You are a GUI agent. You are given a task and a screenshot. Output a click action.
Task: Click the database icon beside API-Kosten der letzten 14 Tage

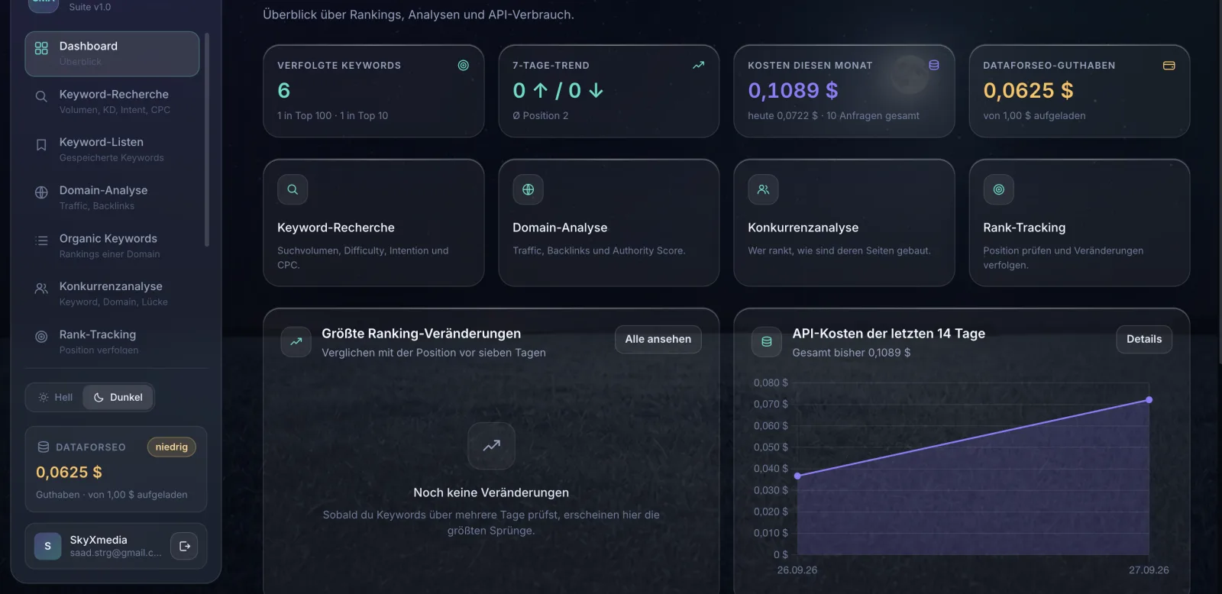coord(767,342)
